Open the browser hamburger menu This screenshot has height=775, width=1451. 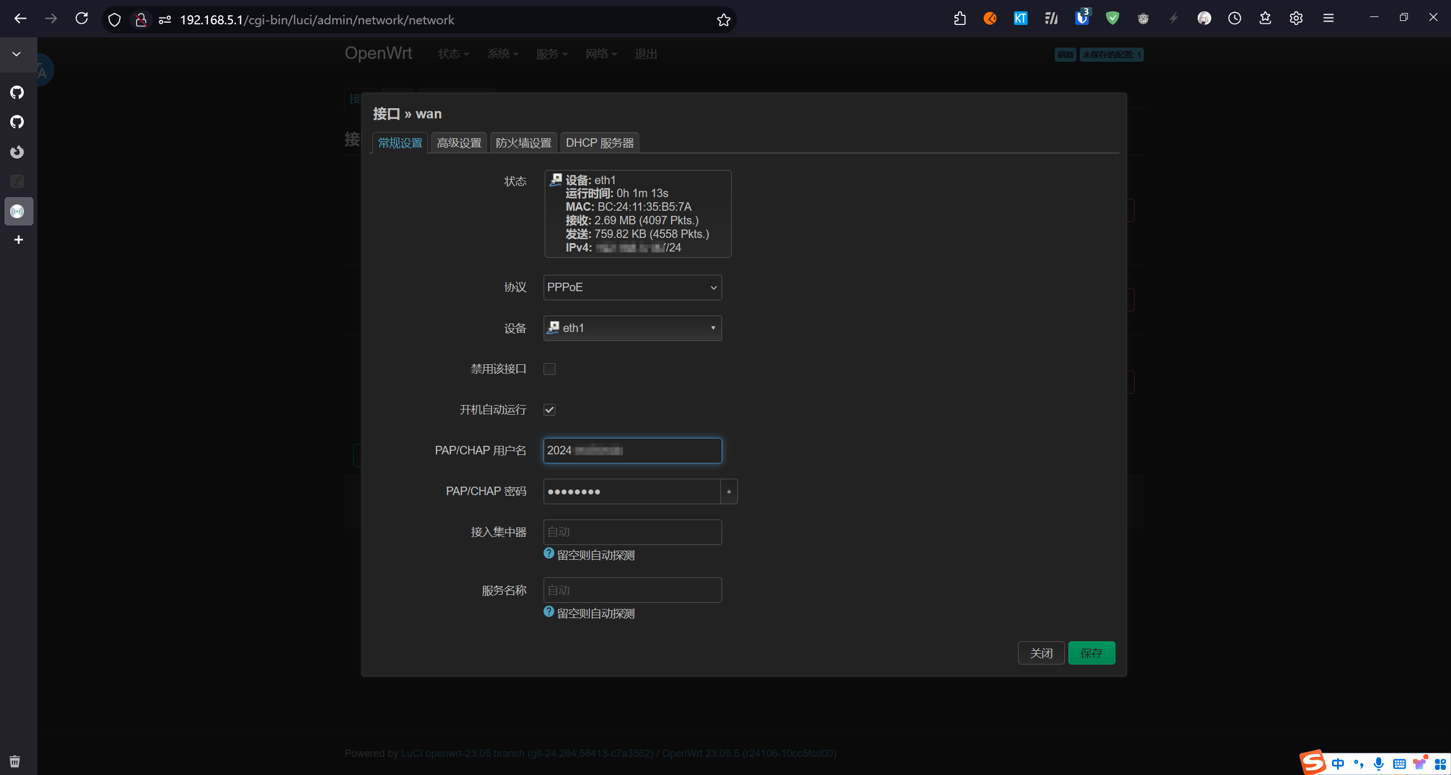tap(1328, 19)
